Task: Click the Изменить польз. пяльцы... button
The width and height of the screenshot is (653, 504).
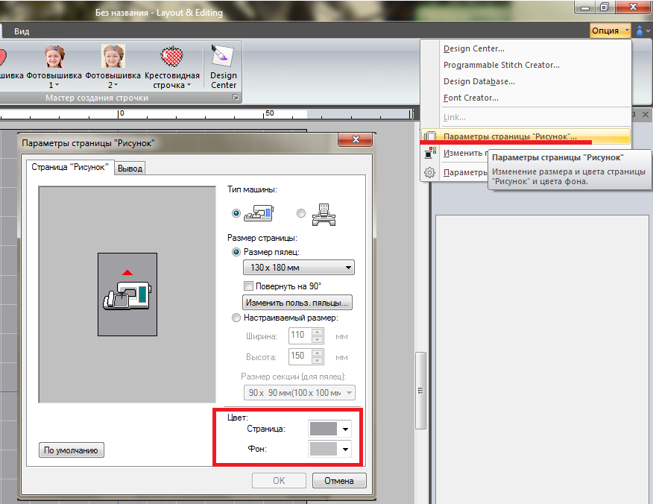Action: pos(297,303)
